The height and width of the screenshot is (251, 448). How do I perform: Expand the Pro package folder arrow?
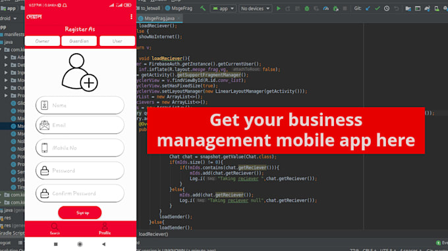(6, 95)
